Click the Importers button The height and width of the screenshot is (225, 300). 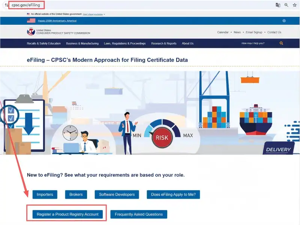pos(45,194)
